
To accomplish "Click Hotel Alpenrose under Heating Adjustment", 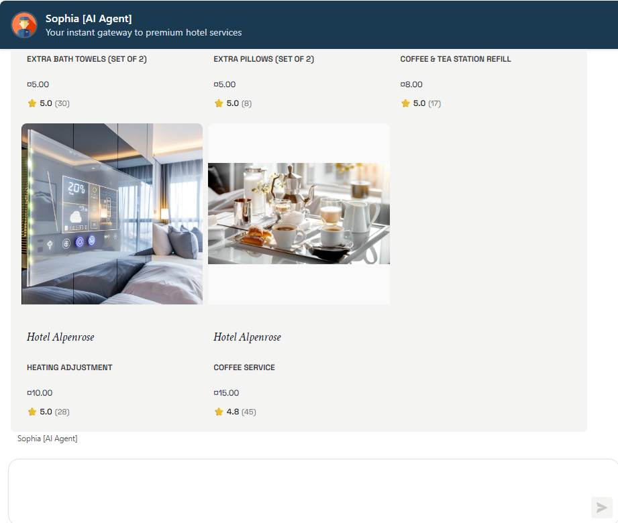I will 60,337.
